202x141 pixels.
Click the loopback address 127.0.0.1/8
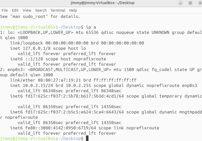[x=37, y=49]
